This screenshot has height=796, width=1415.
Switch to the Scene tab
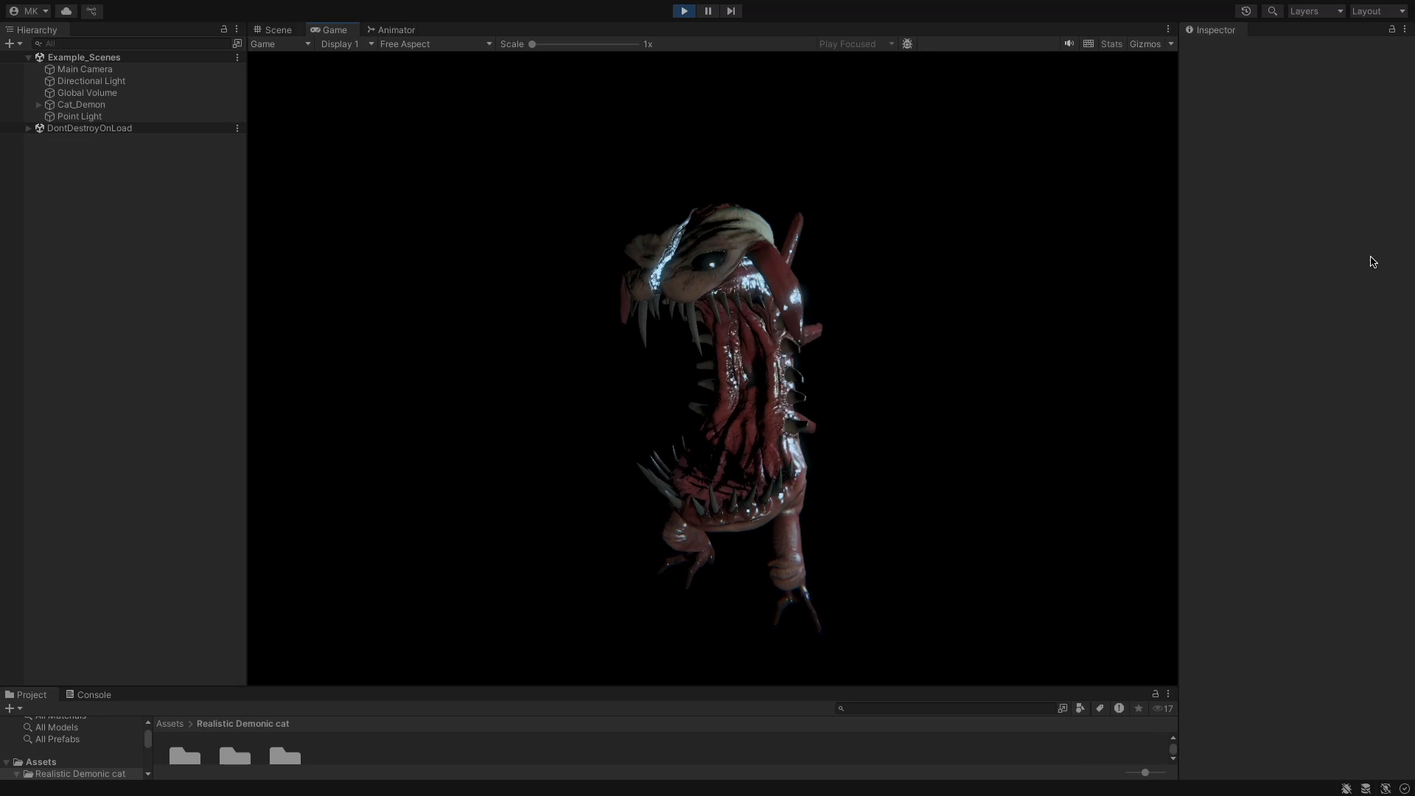(x=273, y=29)
